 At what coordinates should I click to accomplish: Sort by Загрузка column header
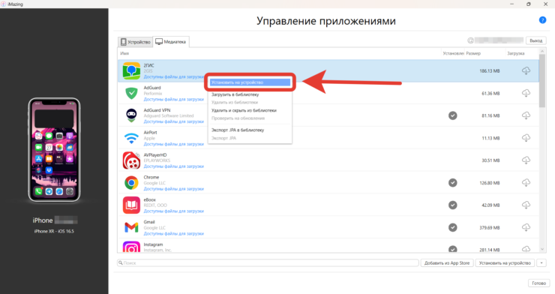point(516,53)
